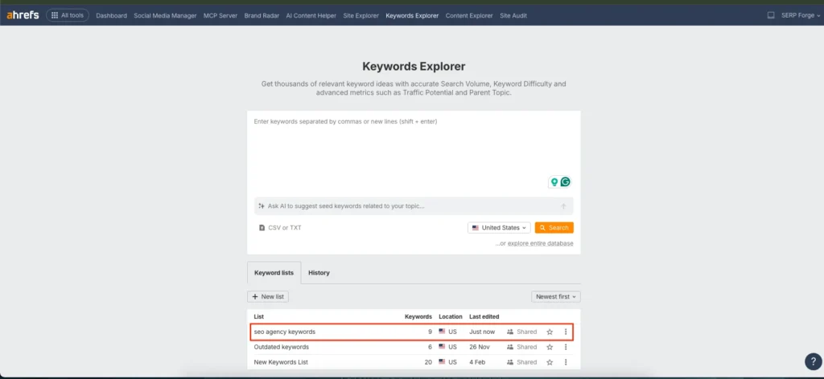Switch to Site Explorer
Screen dimensions: 824x379
click(361, 16)
